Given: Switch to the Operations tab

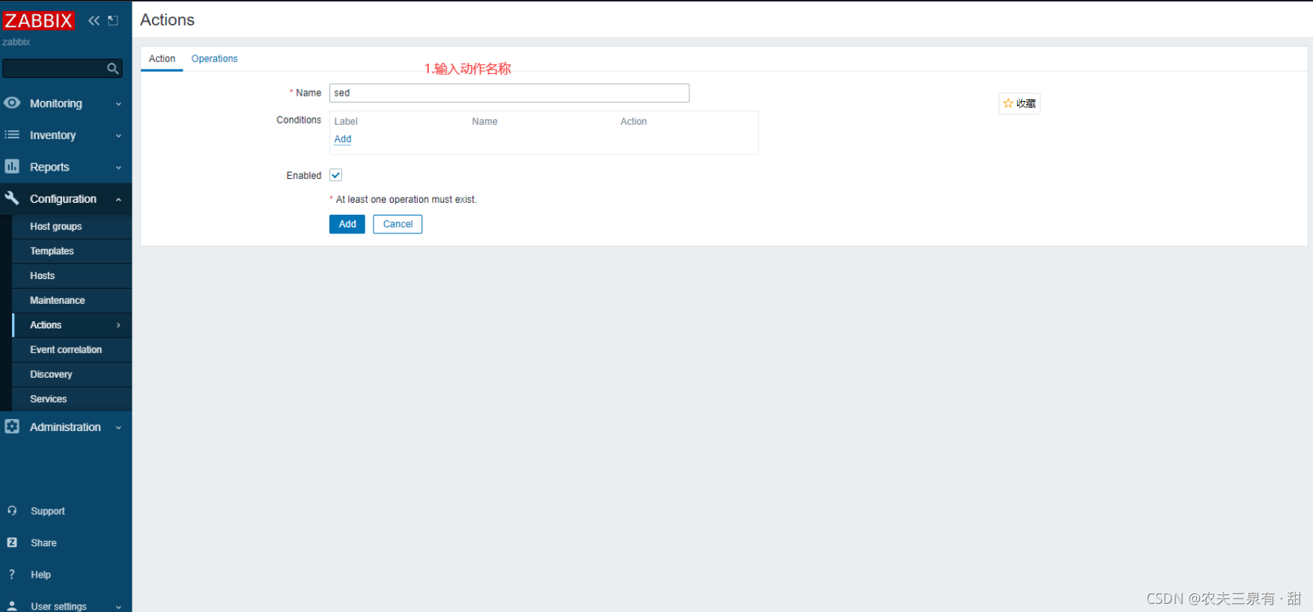Looking at the screenshot, I should tap(214, 58).
